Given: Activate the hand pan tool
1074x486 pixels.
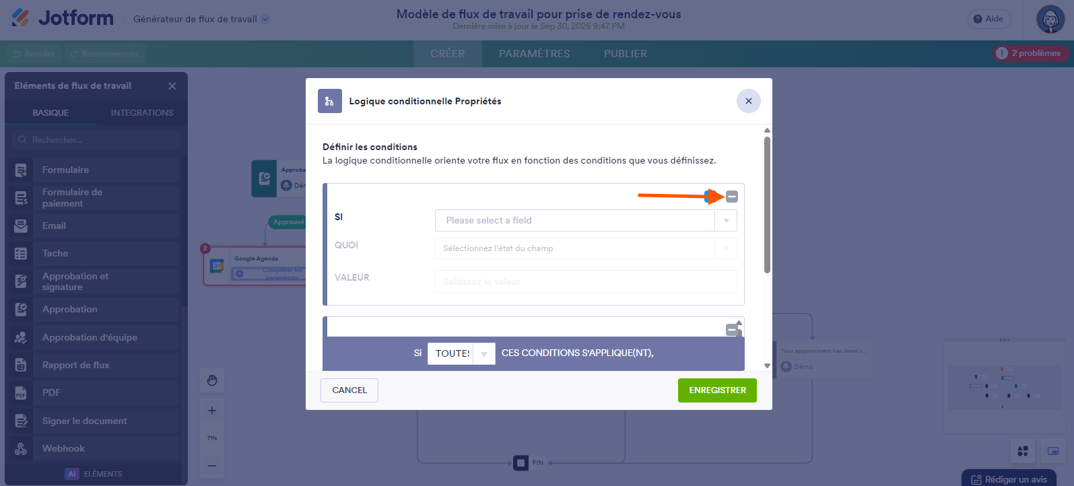Looking at the screenshot, I should click(212, 380).
